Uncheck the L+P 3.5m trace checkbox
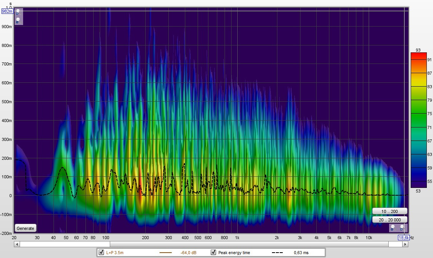Viewport: 433px width, 258px height. tap(102, 253)
